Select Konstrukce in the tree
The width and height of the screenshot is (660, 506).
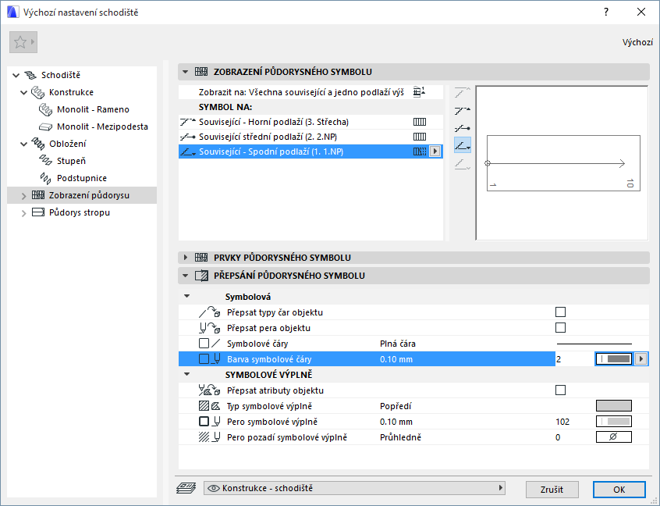pyautogui.click(x=71, y=92)
